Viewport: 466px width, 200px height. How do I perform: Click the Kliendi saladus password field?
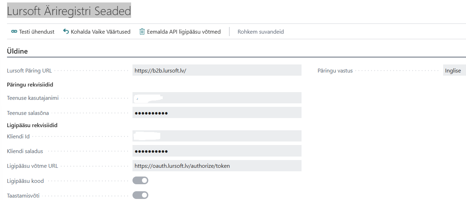217,151
